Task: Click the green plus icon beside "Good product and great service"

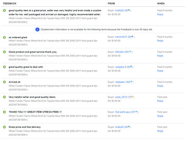Action: tap(5, 52)
